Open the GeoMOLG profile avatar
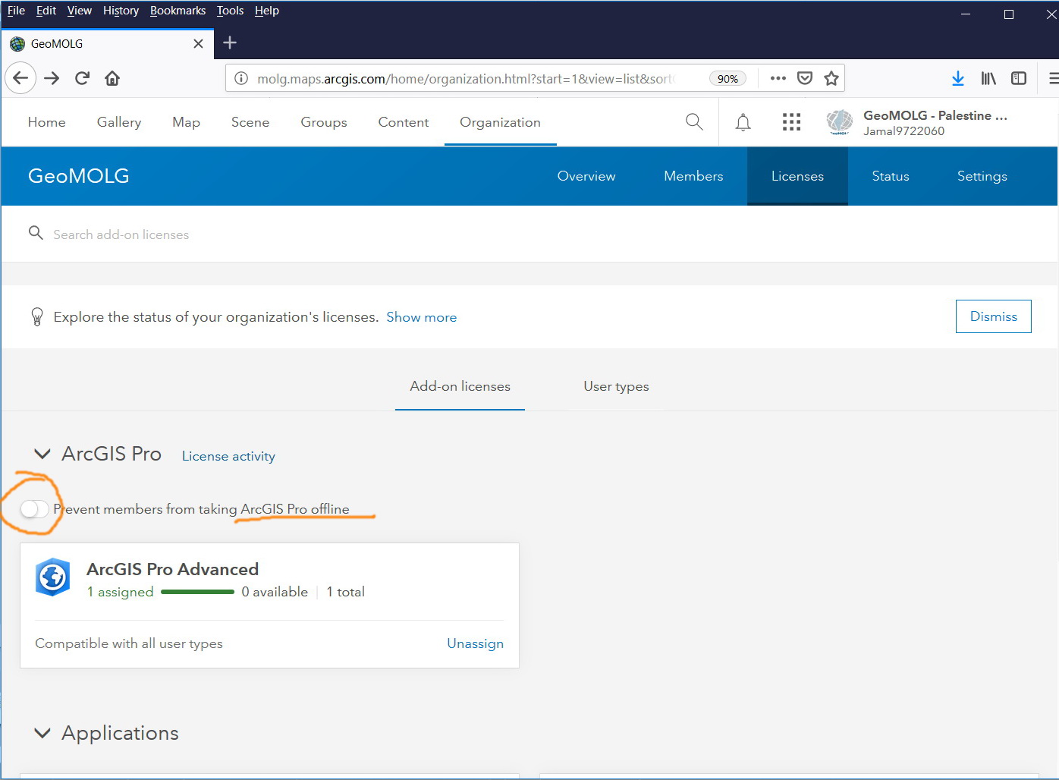The image size is (1059, 780). [x=840, y=122]
